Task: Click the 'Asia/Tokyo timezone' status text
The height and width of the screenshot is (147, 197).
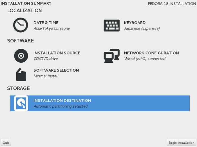Action: pyautogui.click(x=52, y=28)
